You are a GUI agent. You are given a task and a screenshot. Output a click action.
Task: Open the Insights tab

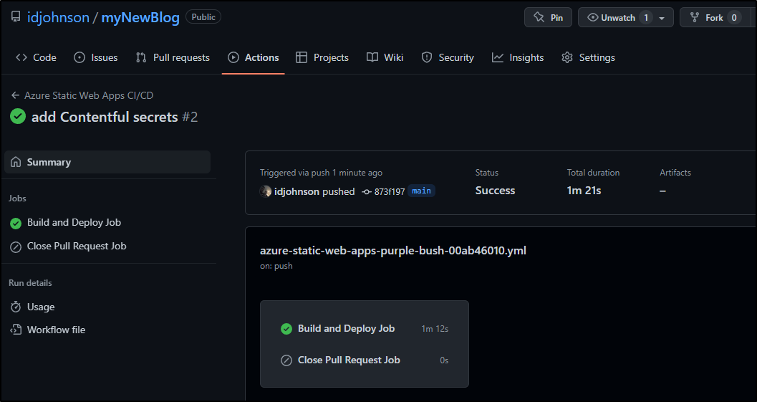pyautogui.click(x=518, y=57)
